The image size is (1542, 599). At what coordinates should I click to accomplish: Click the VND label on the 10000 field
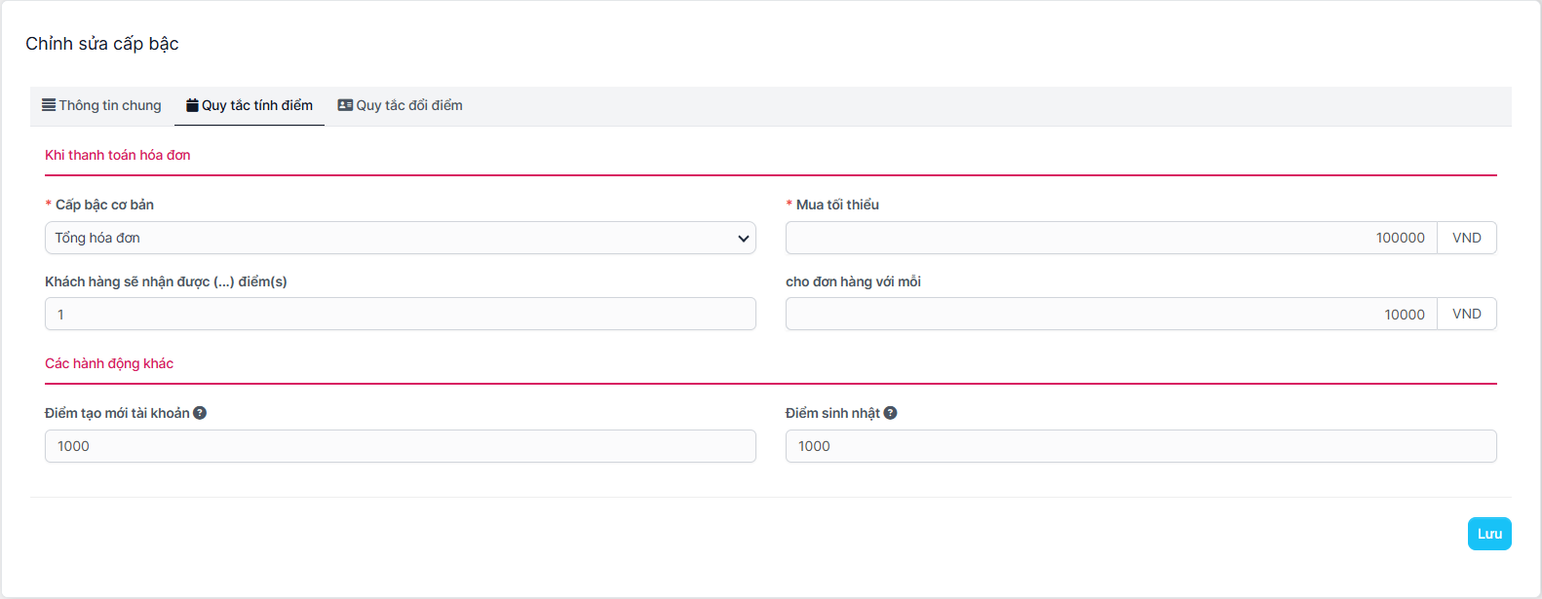1467,313
